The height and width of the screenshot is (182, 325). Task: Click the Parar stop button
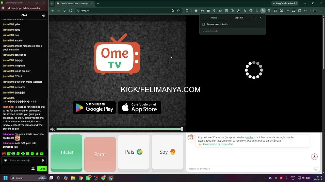tap(100, 154)
